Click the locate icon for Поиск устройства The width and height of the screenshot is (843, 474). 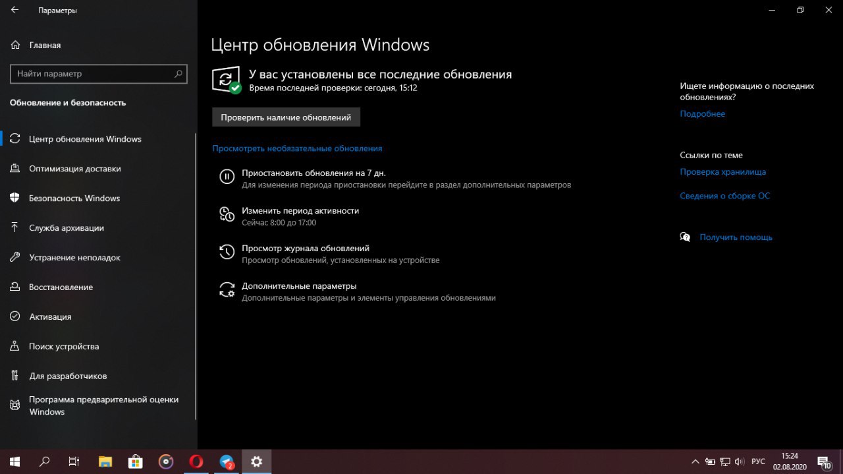click(15, 346)
